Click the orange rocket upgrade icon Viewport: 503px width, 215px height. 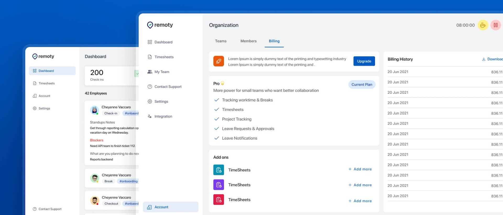(218, 61)
